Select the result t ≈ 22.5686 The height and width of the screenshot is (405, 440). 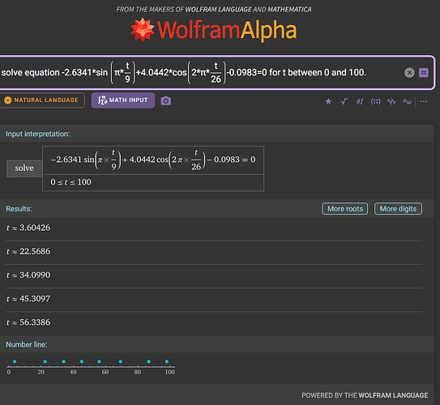point(28,251)
